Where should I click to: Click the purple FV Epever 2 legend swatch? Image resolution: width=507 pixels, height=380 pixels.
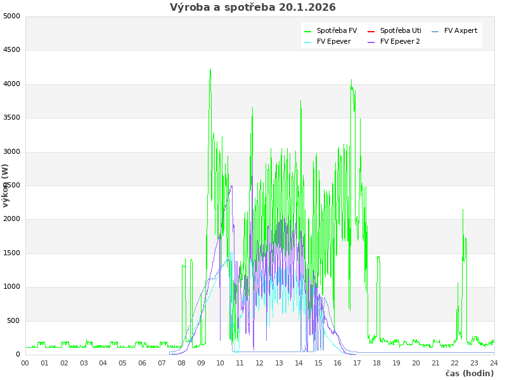click(x=371, y=42)
